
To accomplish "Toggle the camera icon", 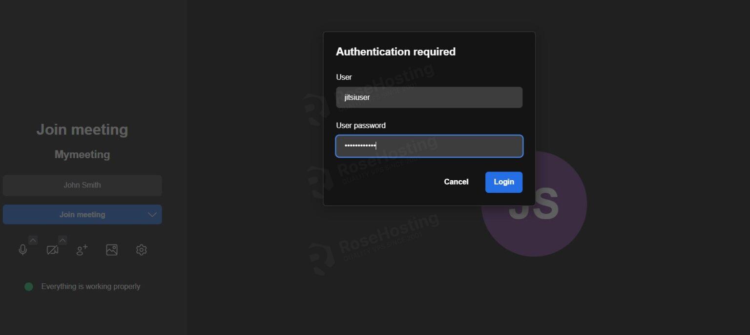I will coord(52,250).
